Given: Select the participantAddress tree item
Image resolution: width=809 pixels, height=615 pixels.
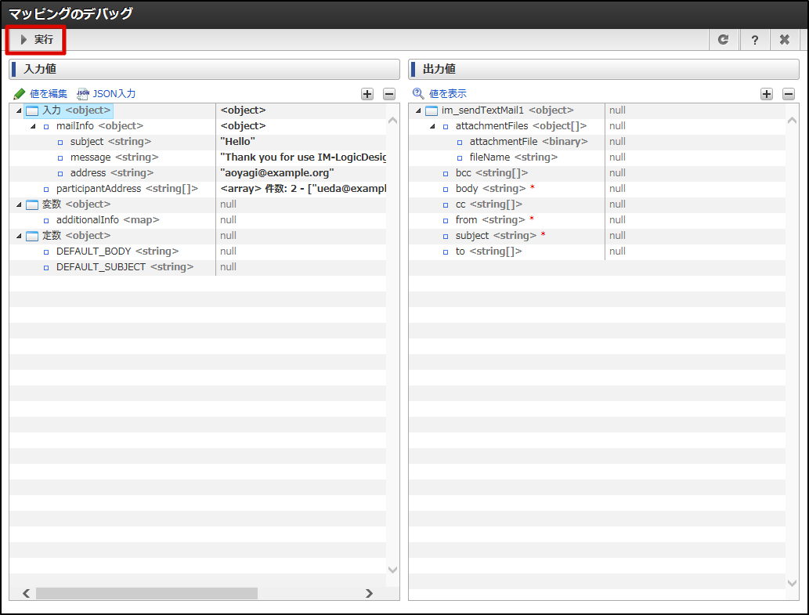Looking at the screenshot, I should [126, 189].
